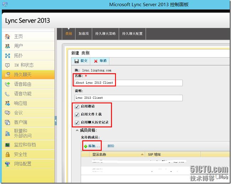231x184 pixels.
Task: Open 语音路由 in the sidebar
Action: tap(28, 84)
